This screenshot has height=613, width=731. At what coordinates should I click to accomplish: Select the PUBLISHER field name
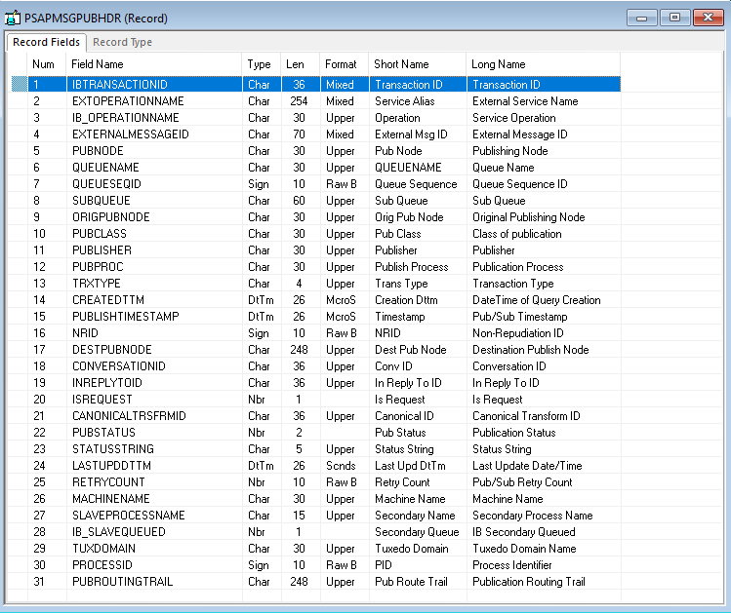click(x=102, y=250)
